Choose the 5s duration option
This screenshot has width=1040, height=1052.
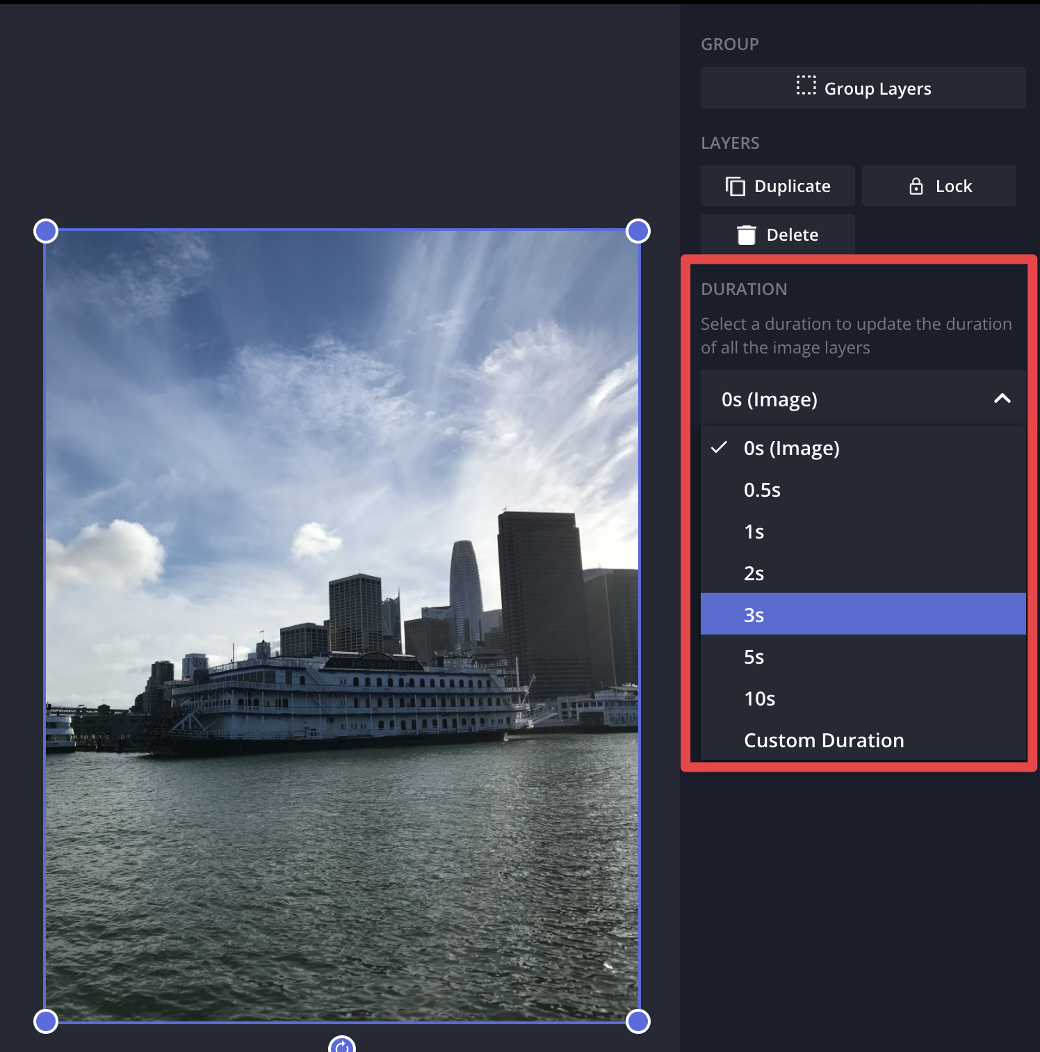pyautogui.click(x=754, y=657)
